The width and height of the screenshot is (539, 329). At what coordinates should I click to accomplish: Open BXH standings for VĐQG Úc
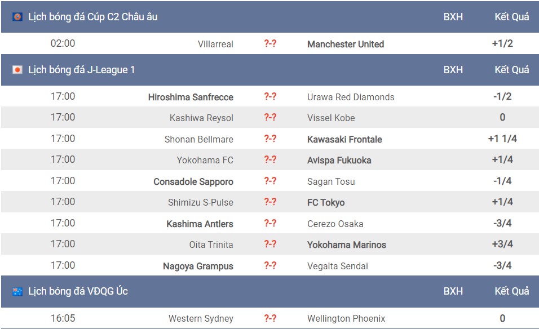pos(453,291)
